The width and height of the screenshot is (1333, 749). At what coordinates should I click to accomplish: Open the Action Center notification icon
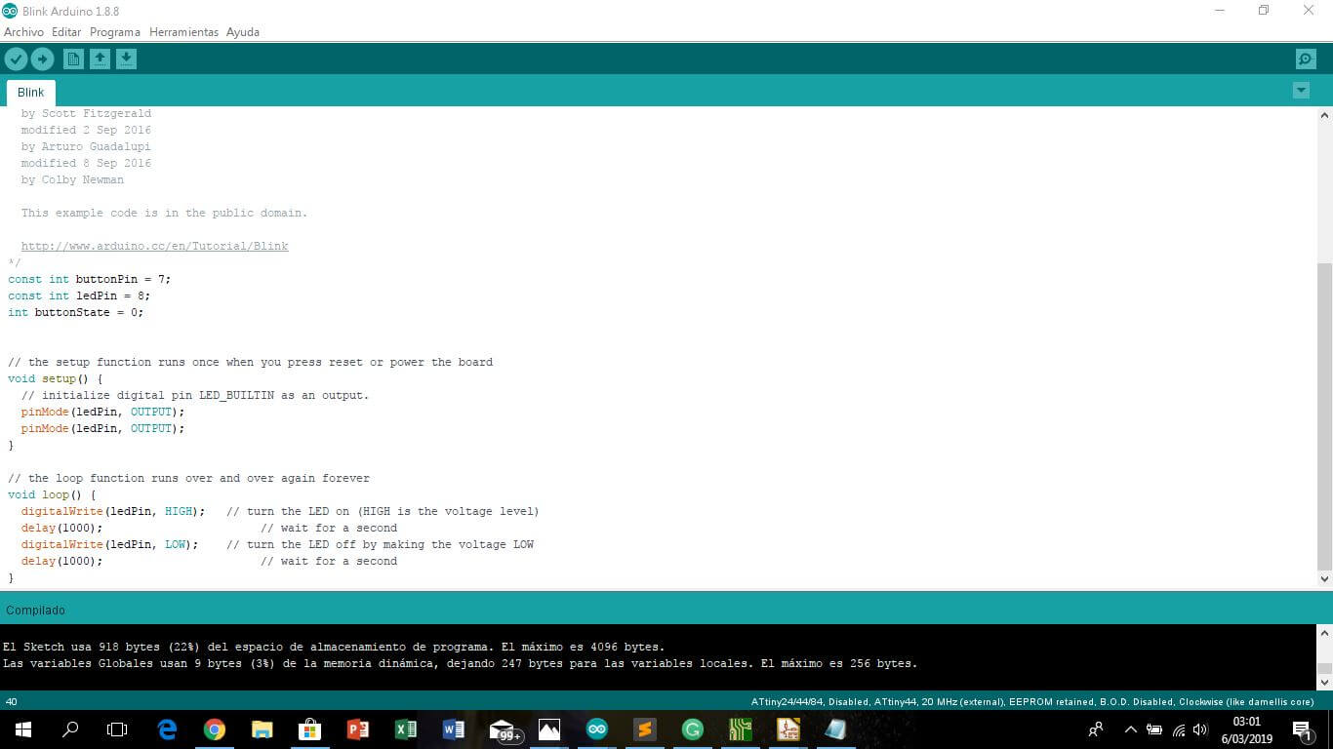point(1302,729)
